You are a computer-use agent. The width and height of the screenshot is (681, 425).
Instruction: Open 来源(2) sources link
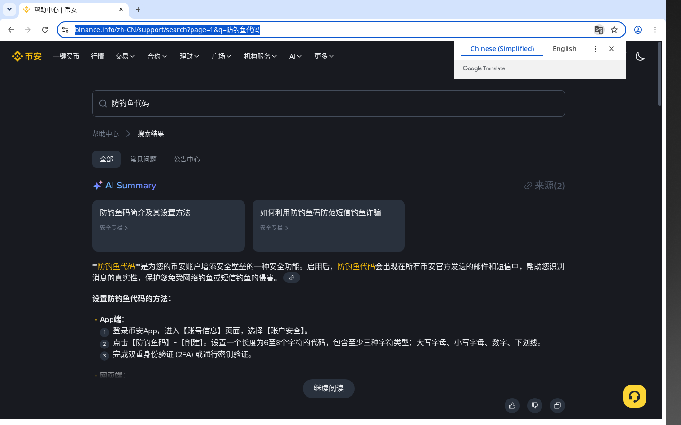(545, 186)
